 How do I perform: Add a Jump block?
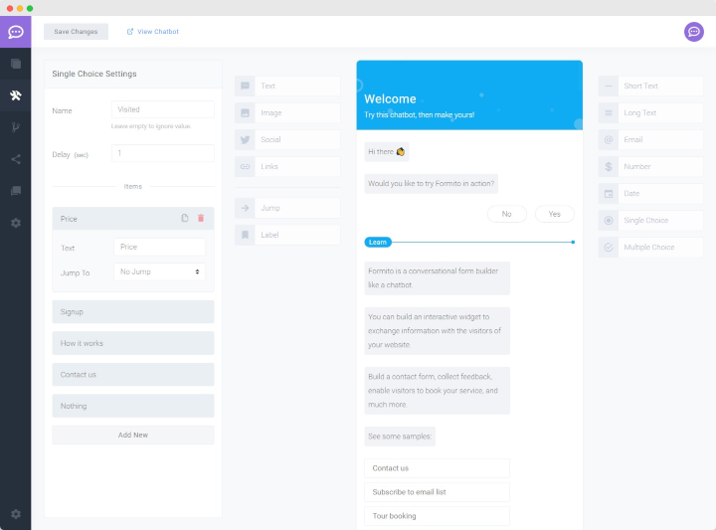click(287, 208)
